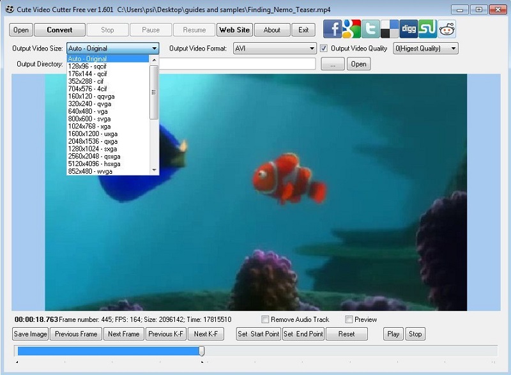Select 128x96 - sqcif size
Viewport: 511px width, 375px height.
(x=108, y=66)
